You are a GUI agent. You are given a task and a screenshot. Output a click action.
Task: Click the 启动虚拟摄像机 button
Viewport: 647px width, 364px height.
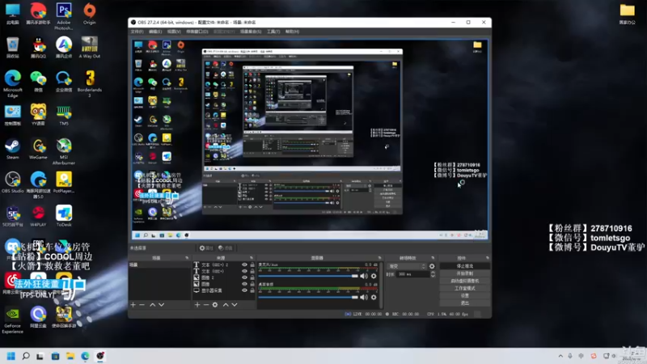tap(464, 281)
